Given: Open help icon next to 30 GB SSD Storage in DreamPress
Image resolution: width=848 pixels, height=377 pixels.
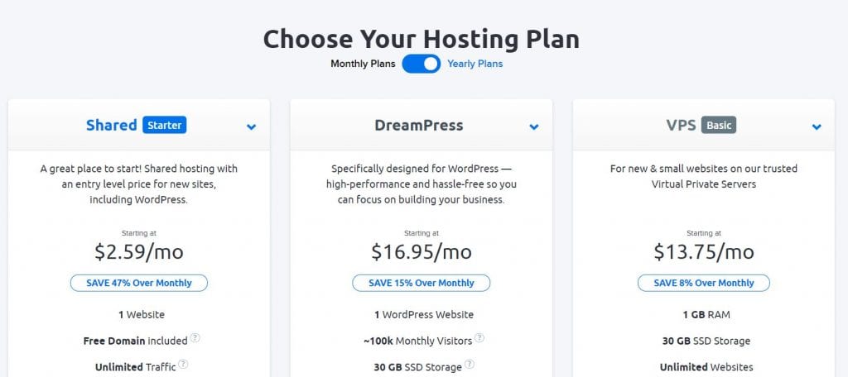Looking at the screenshot, I should [x=470, y=364].
